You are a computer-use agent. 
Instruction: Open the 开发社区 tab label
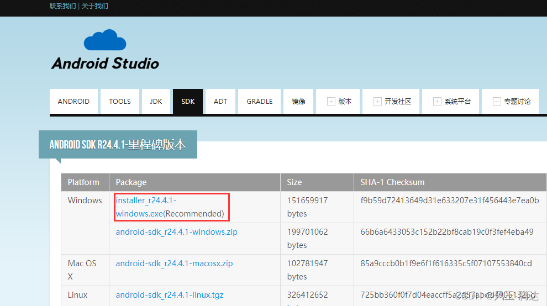398,101
